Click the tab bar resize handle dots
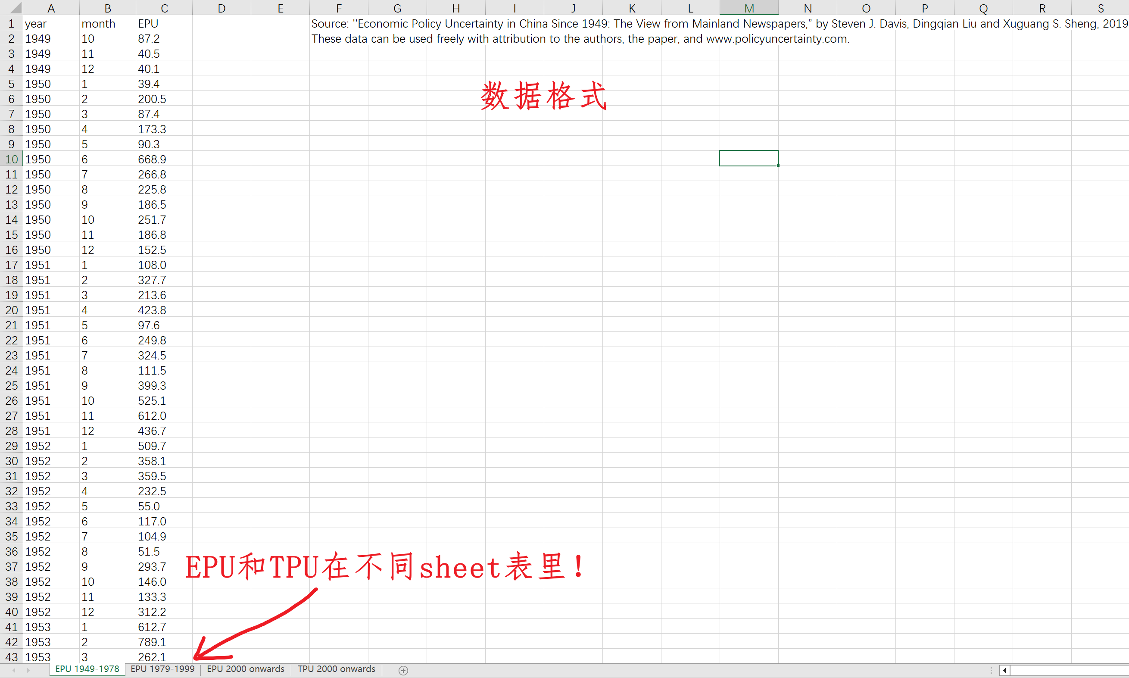This screenshot has width=1129, height=678. pyautogui.click(x=991, y=670)
